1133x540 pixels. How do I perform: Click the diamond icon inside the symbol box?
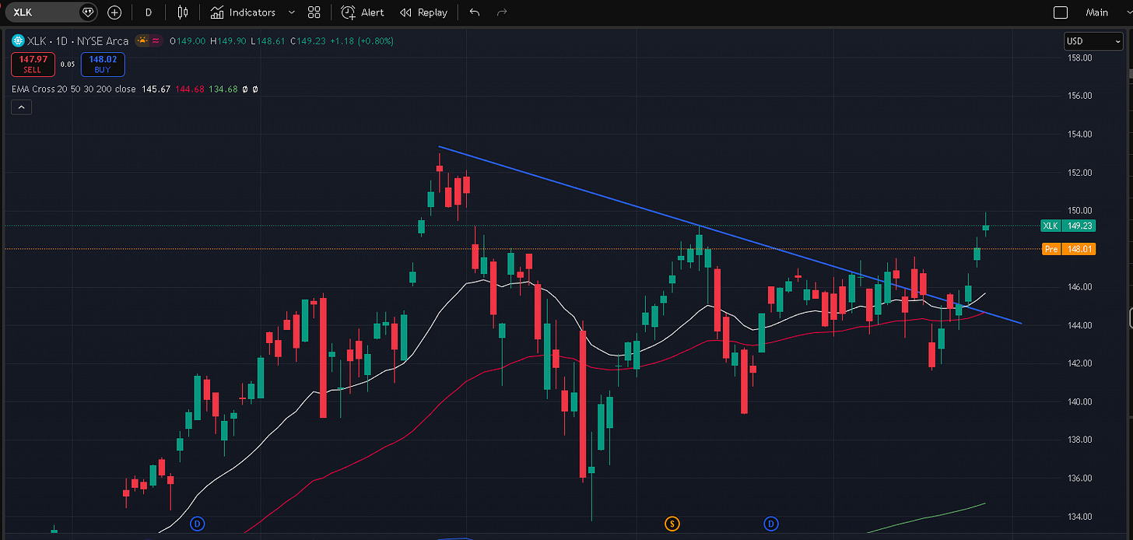click(88, 12)
